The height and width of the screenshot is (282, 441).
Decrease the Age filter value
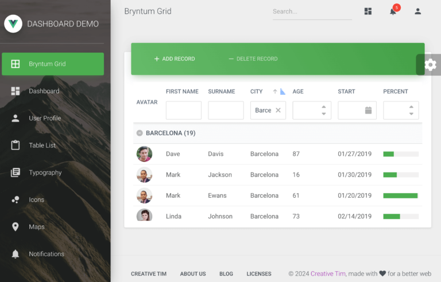pos(324,113)
